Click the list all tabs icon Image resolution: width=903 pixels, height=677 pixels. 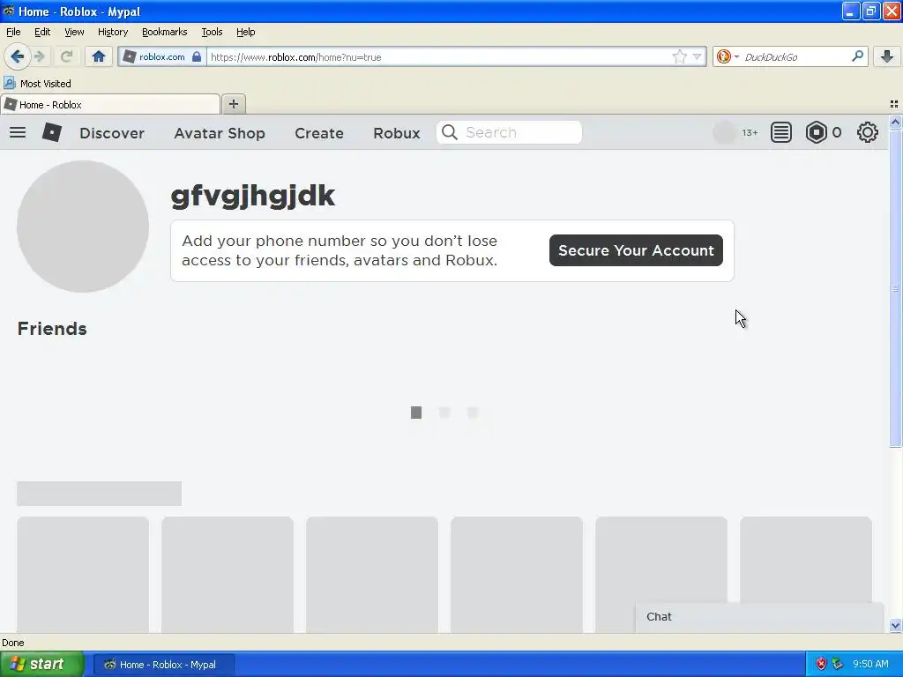pos(894,104)
